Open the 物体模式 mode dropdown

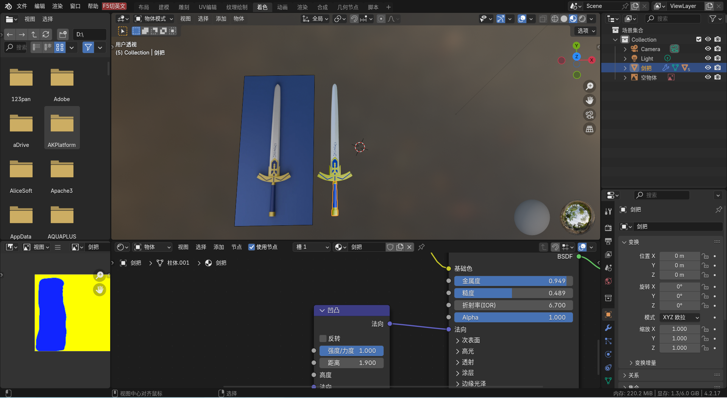coord(153,19)
